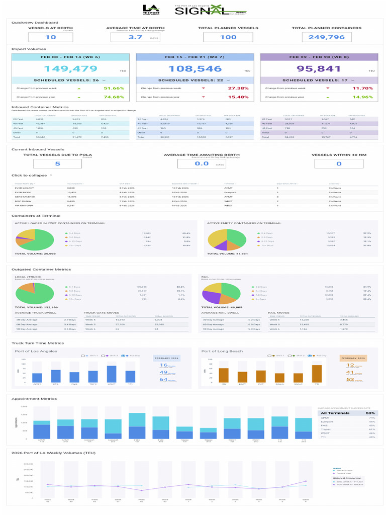Click the green 0-4 Days legend dot under loaded imports
This screenshot has height=515, width=386.
(67, 233)
